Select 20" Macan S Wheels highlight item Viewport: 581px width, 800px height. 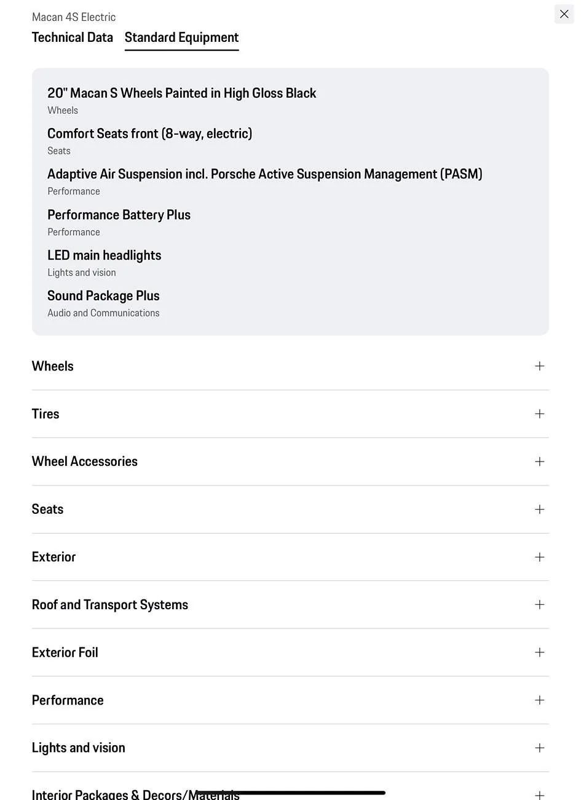pos(181,94)
